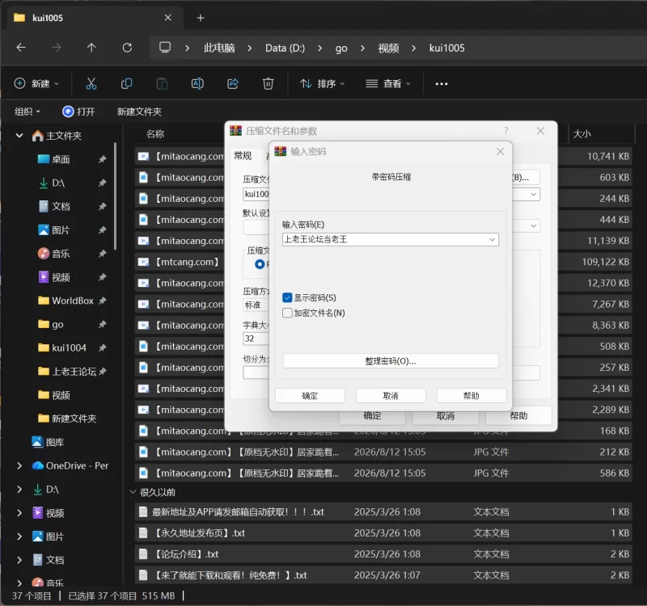
Task: Expand 视频 library tree node
Action: (x=19, y=513)
